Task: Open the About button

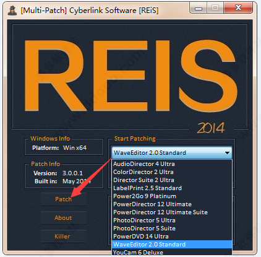Action: [64, 218]
